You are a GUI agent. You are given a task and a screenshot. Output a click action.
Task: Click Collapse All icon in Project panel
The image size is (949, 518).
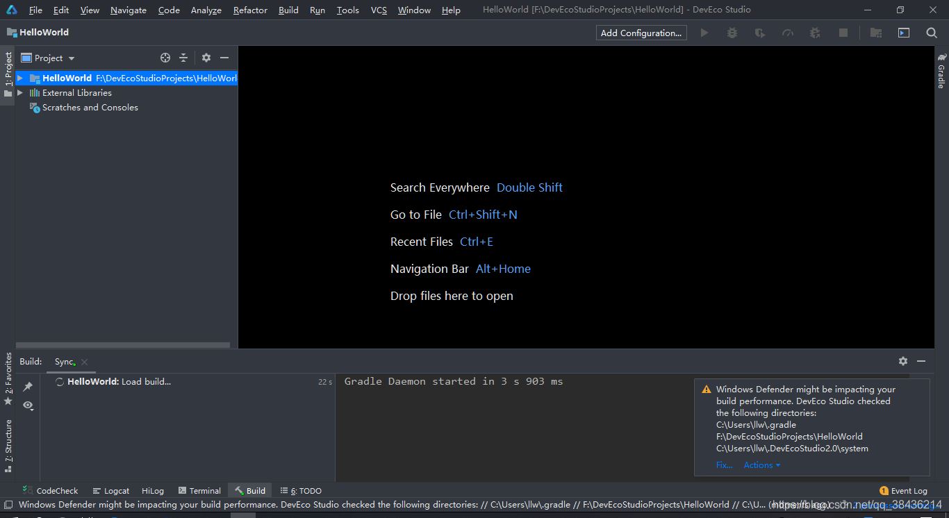click(183, 58)
